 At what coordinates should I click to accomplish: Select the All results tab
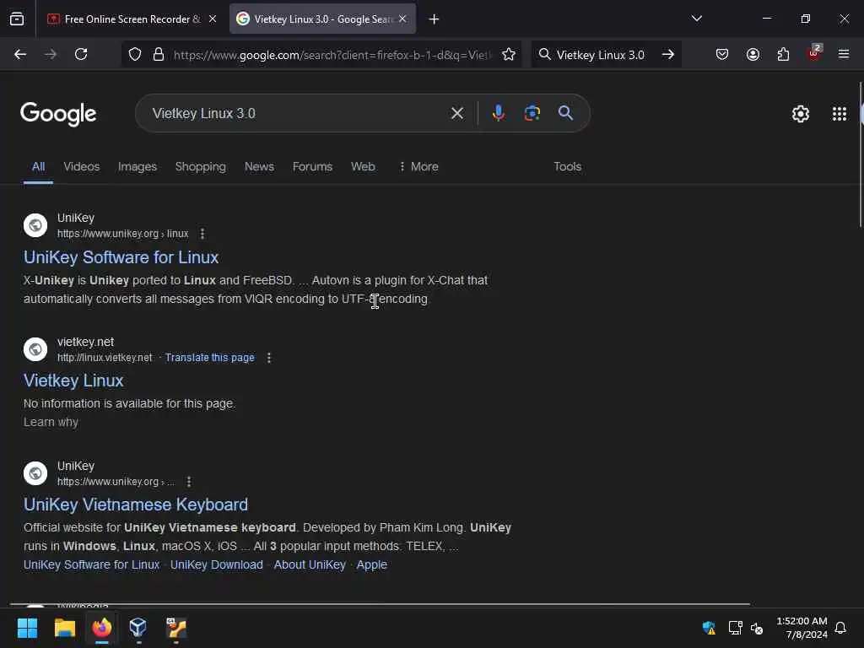(x=38, y=166)
